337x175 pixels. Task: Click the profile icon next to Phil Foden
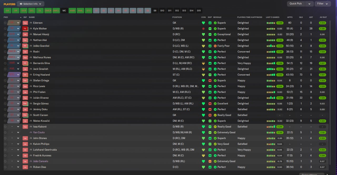(31, 92)
